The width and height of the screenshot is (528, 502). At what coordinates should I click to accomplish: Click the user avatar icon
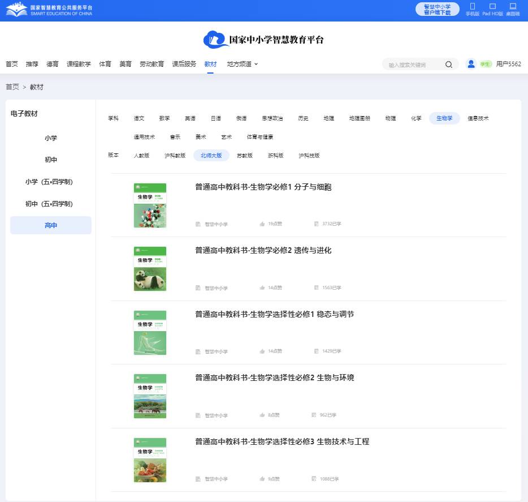tap(471, 64)
